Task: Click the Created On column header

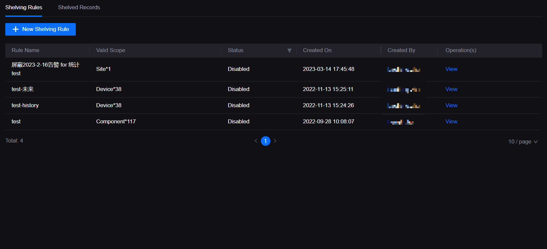Action: click(x=317, y=50)
